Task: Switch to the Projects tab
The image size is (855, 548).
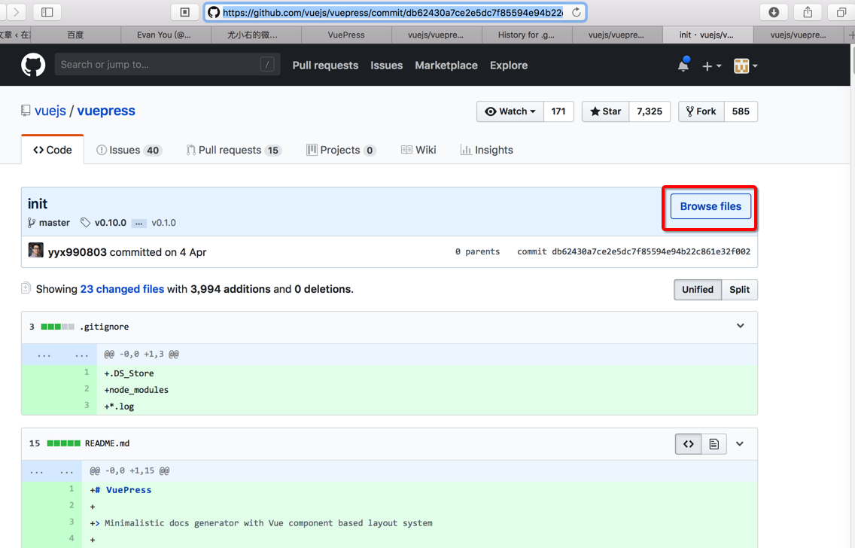Action: (342, 150)
